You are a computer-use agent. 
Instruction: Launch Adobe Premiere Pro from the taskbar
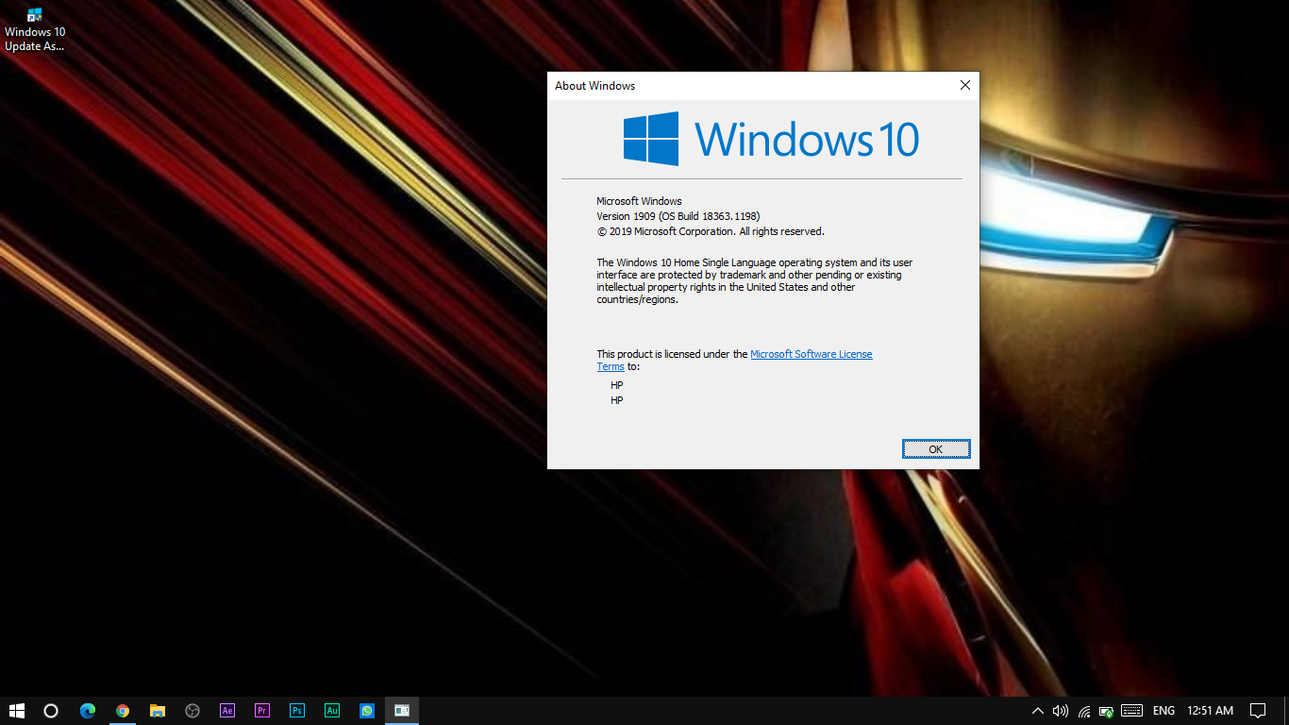[262, 711]
